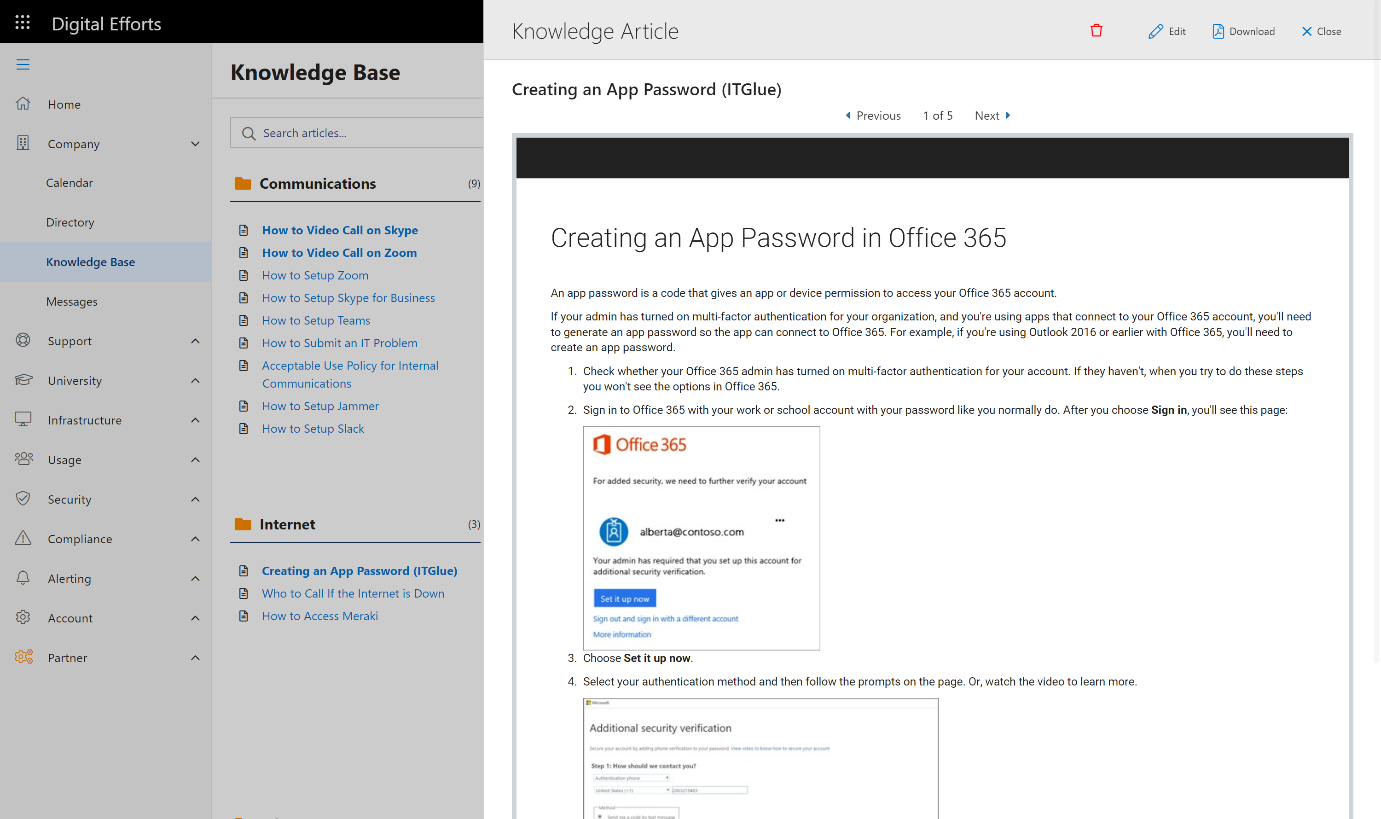This screenshot has height=819, width=1381.
Task: Open How to Video Call on Zoom
Action: pyautogui.click(x=339, y=252)
